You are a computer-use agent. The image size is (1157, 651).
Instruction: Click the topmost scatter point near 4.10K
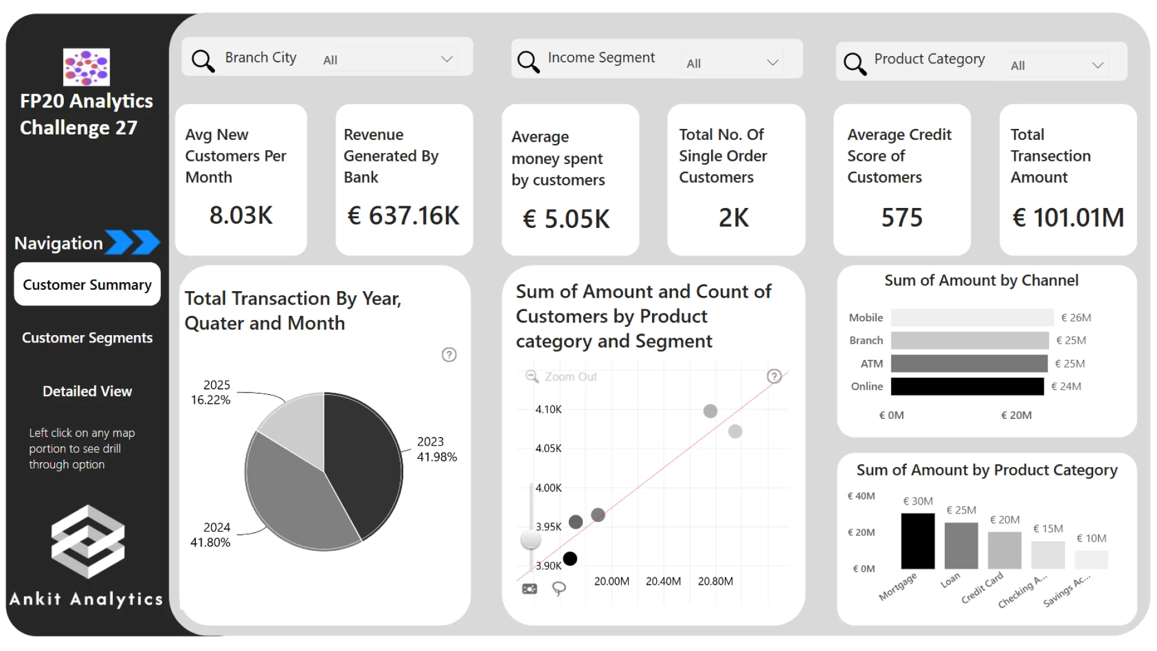[710, 411]
